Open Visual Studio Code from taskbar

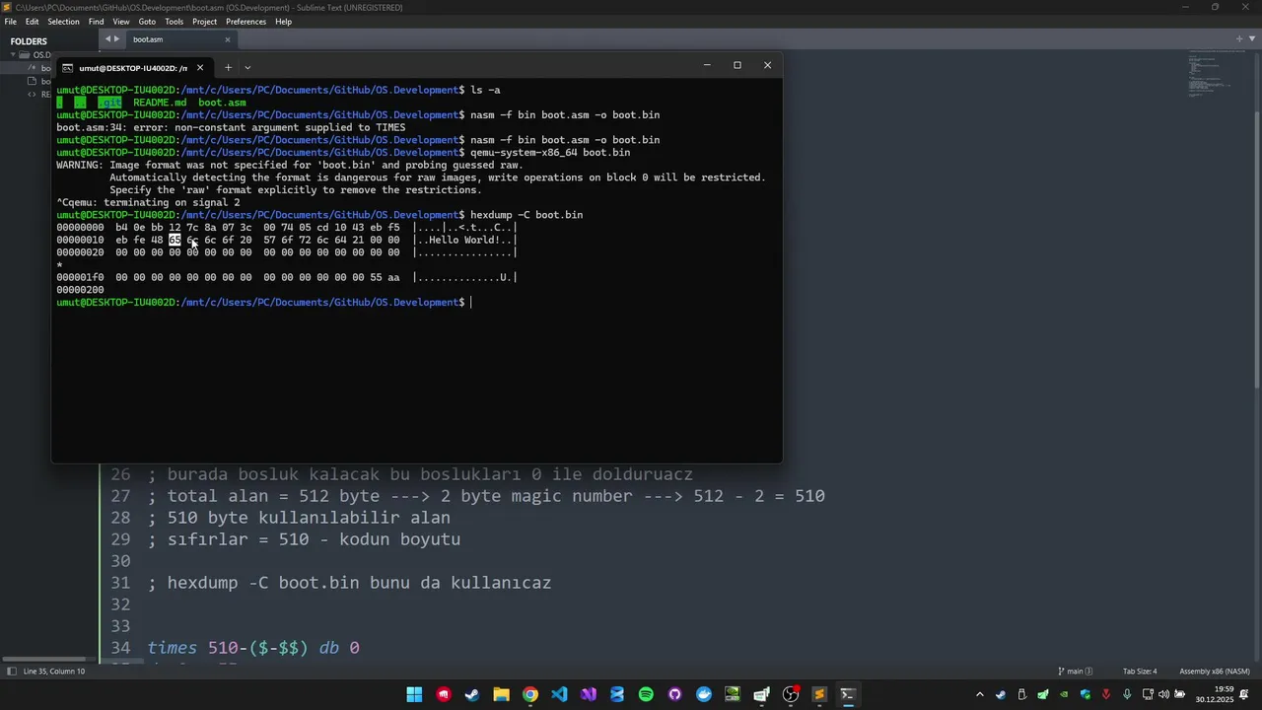click(x=559, y=694)
